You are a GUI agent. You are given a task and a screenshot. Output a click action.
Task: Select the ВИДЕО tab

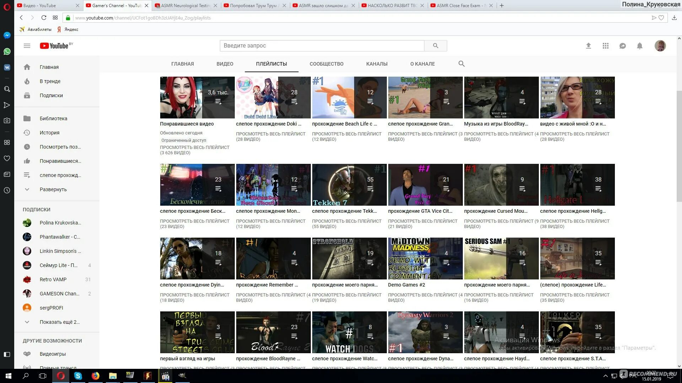coord(225,63)
